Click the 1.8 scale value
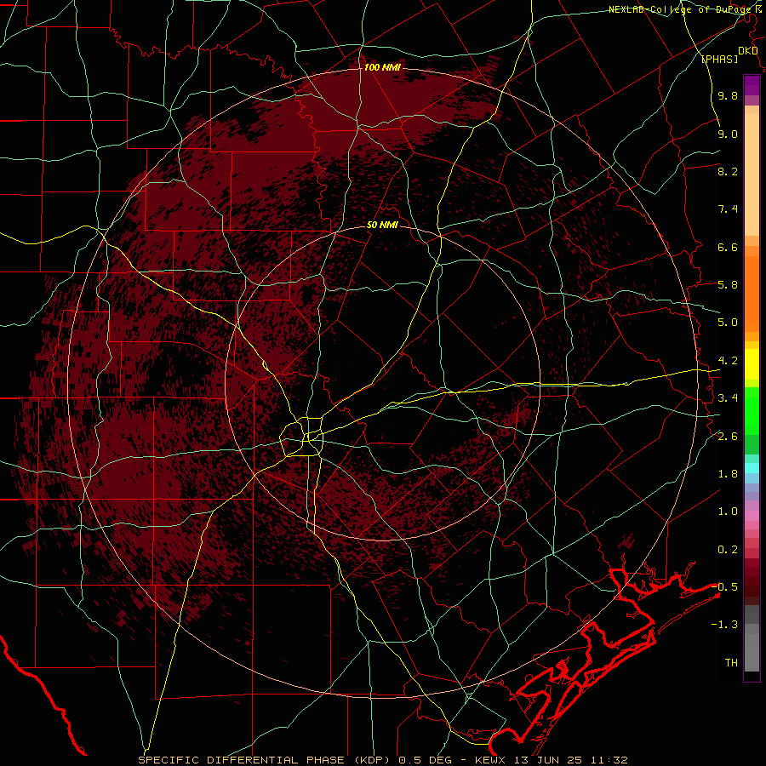Screen dimensions: 766x766 click(x=728, y=474)
